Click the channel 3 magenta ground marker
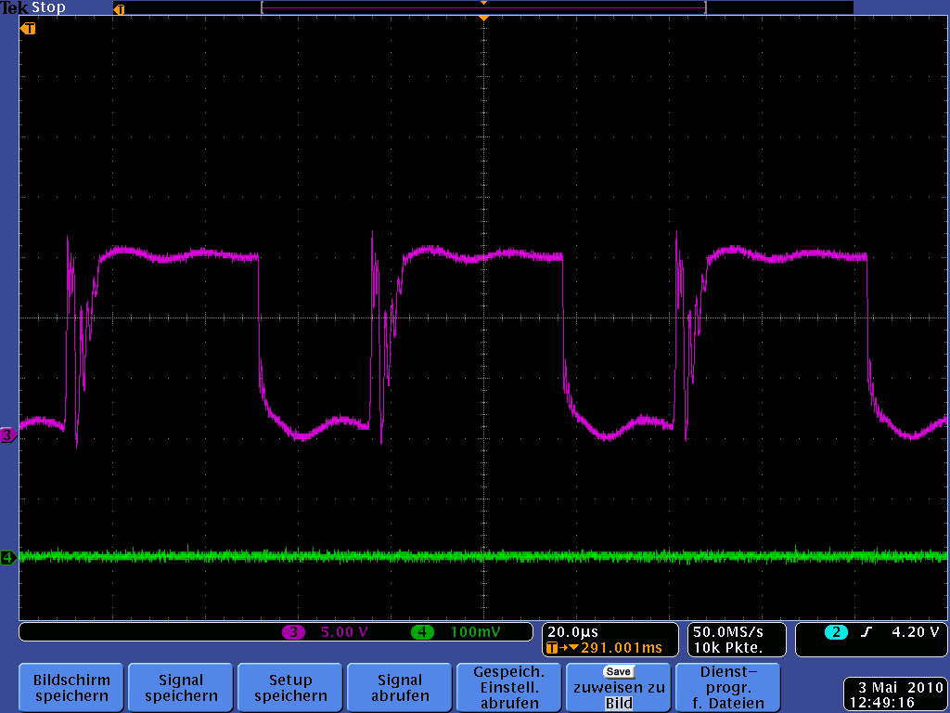 [x=7, y=434]
